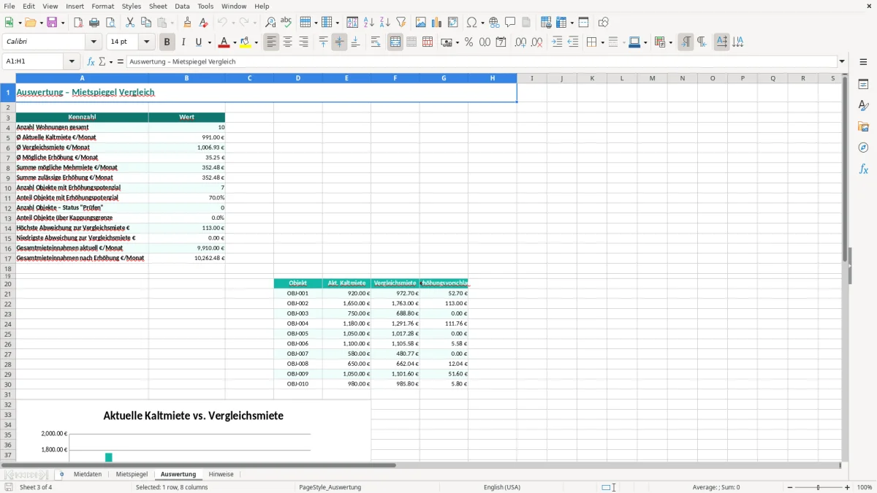Open borders dropdown arrow
877x493 pixels.
601,42
